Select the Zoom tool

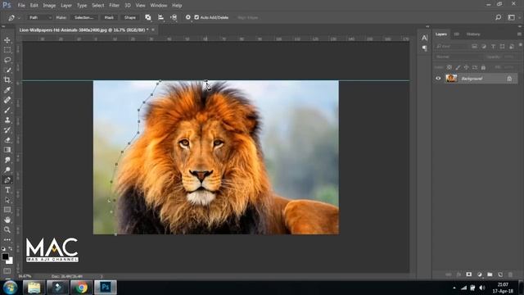(7, 229)
